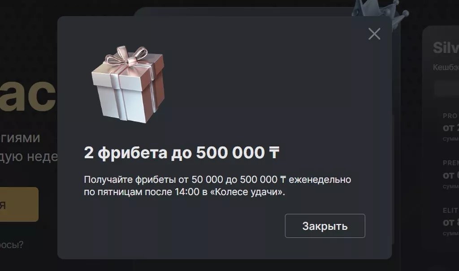Screen dimensions: 459x271
Task: Click the Кешбэк label under Silver
Action: coord(446,67)
